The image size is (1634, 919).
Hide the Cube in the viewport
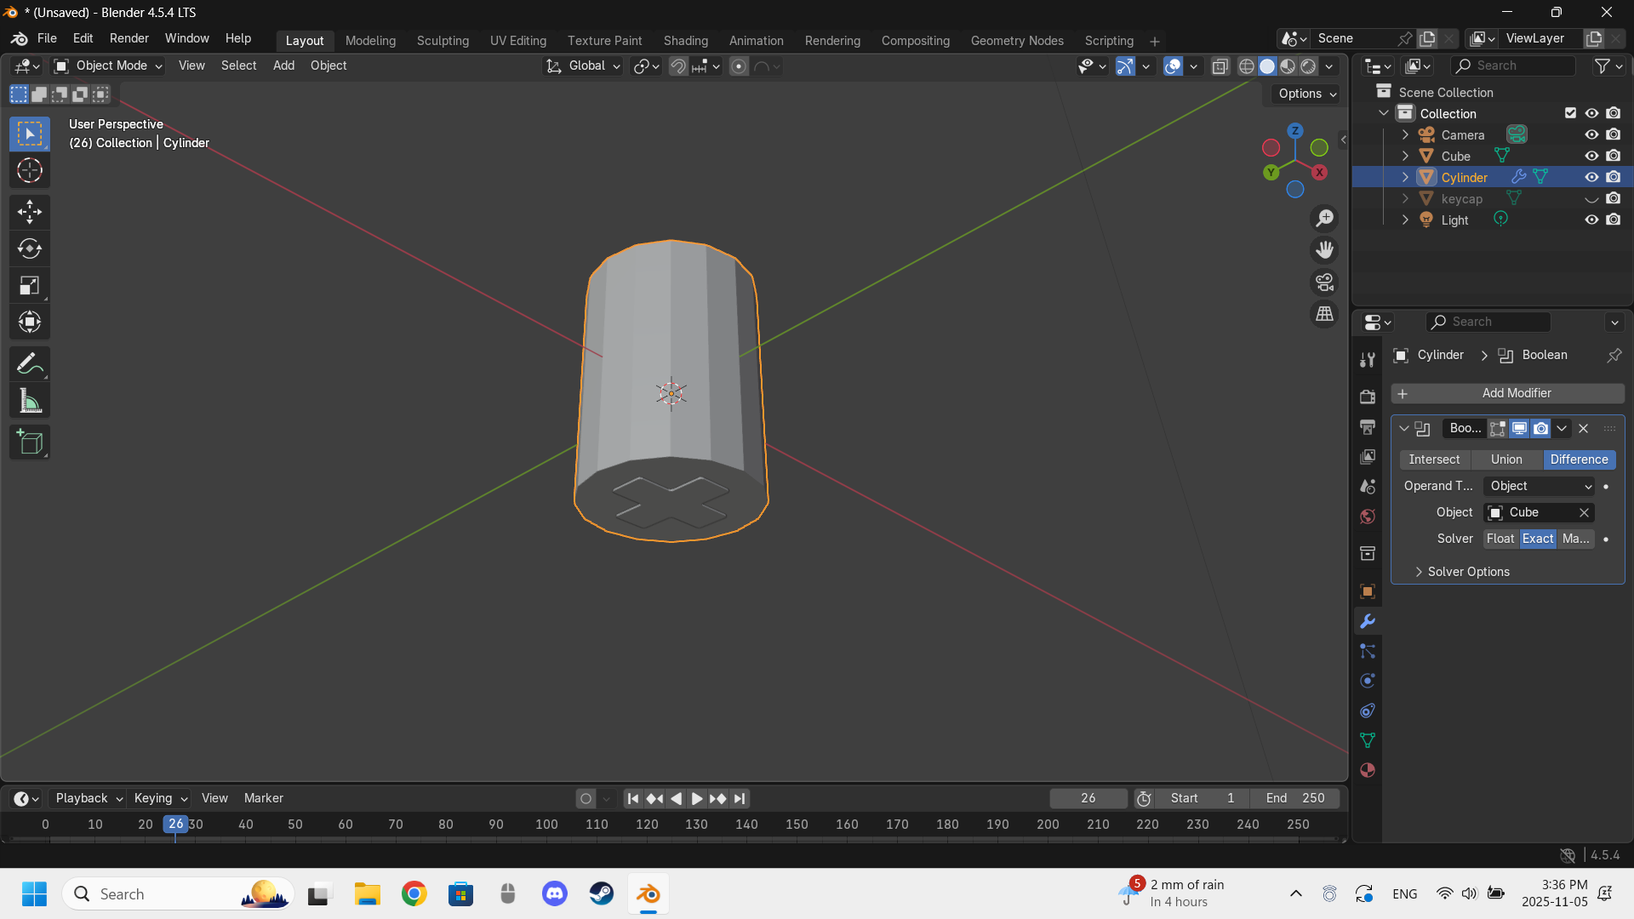tap(1591, 156)
